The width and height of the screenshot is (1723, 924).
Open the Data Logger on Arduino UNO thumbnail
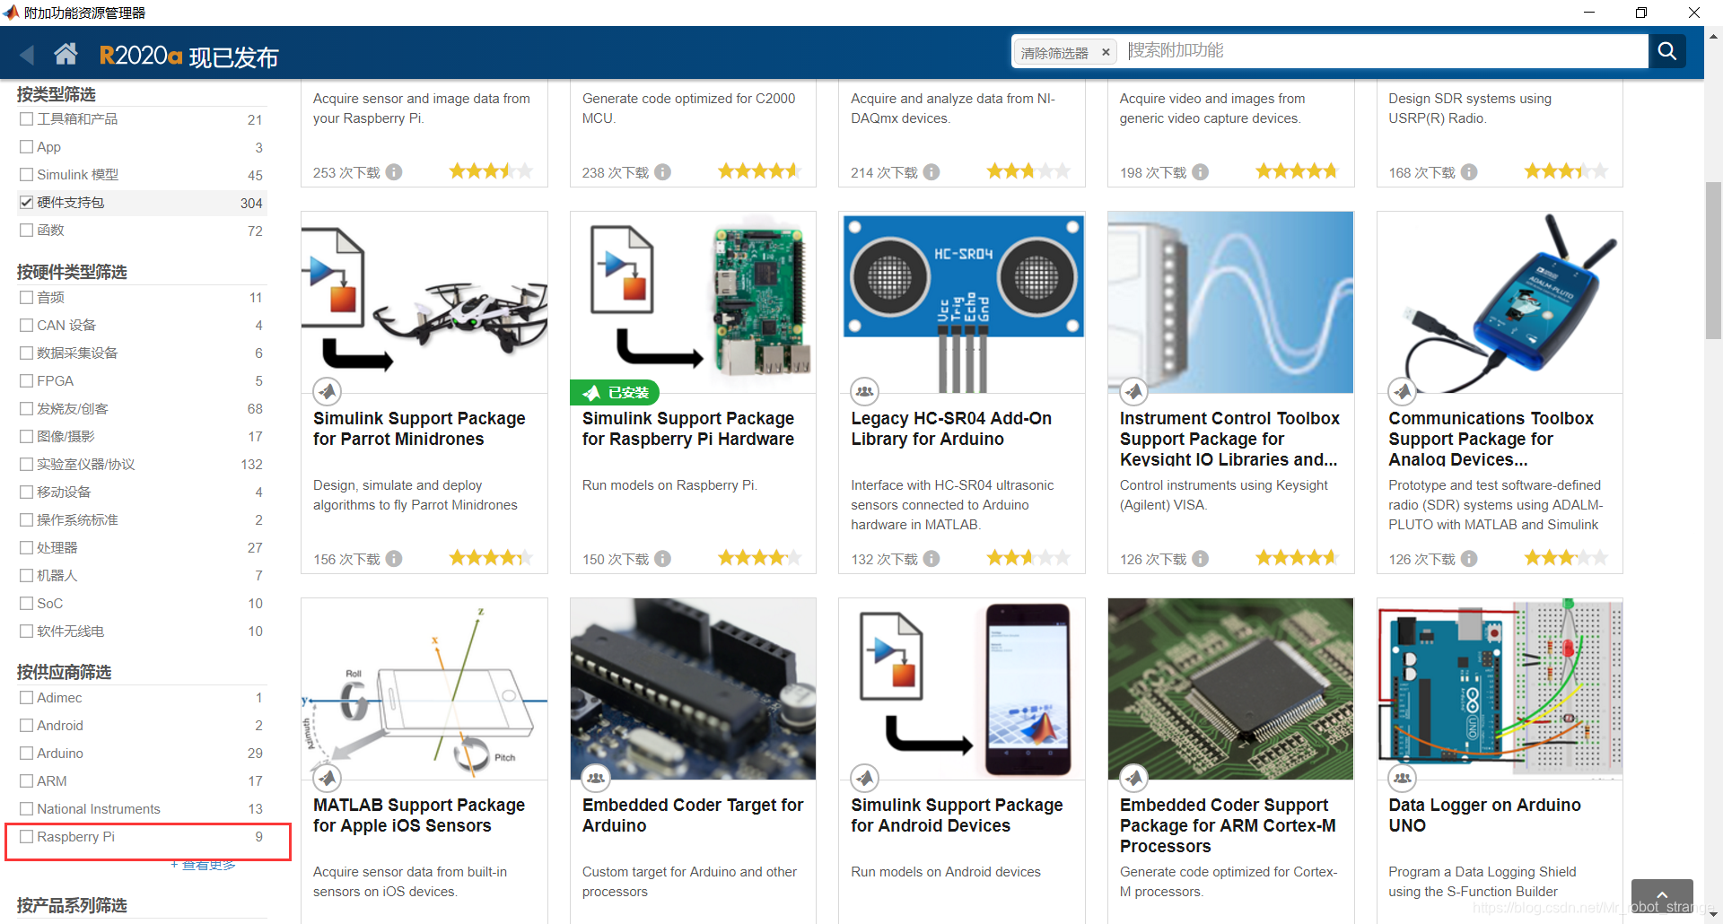coord(1499,687)
